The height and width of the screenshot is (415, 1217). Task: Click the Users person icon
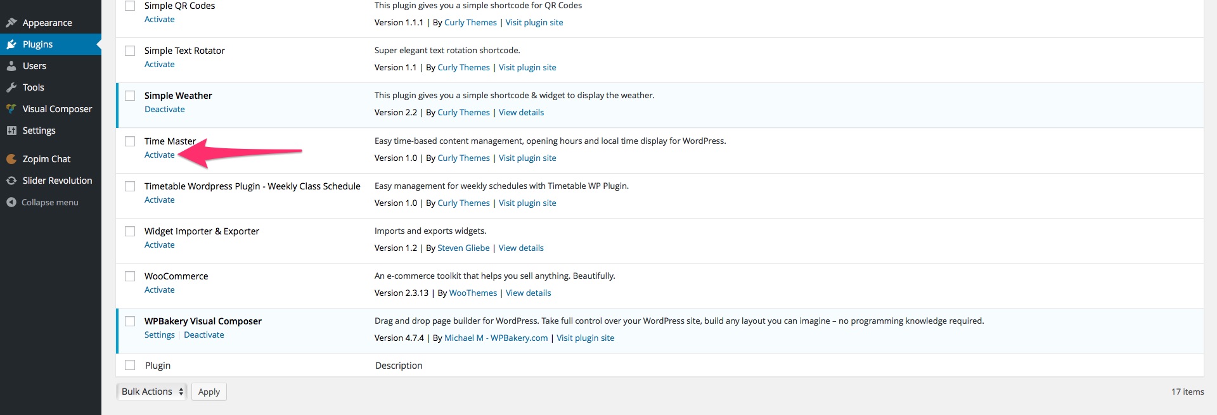pyautogui.click(x=11, y=66)
